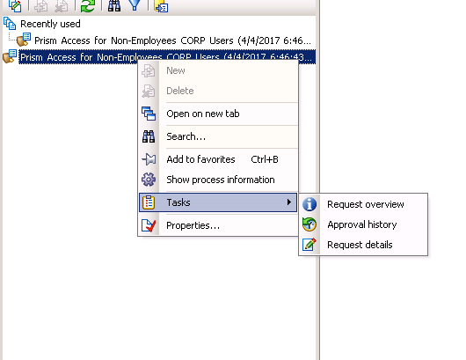Click the disabled new item toolbar icon
Viewport: 466px width, 360px height.
pyautogui.click(x=41, y=6)
